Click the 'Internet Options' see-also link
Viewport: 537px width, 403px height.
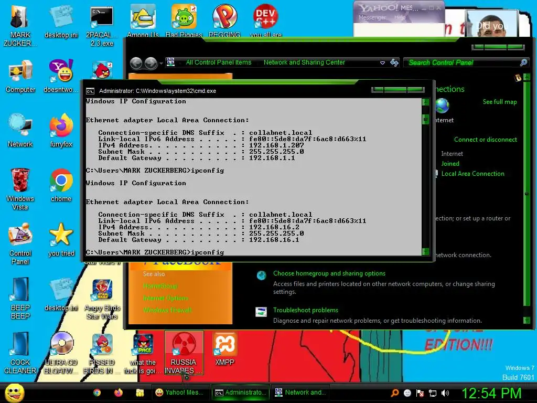tap(165, 298)
